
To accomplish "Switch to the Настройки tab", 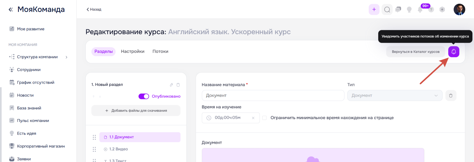I will pyautogui.click(x=133, y=51).
